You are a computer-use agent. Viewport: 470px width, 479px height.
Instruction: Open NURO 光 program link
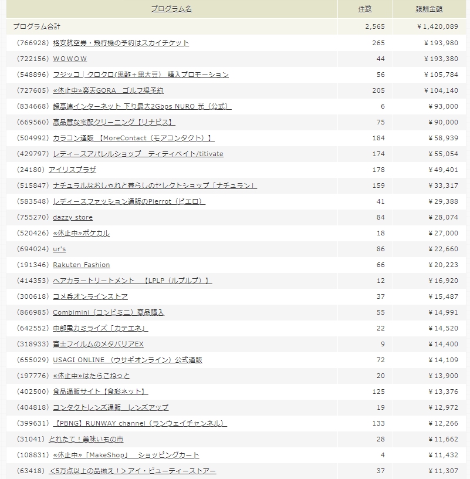point(142,107)
